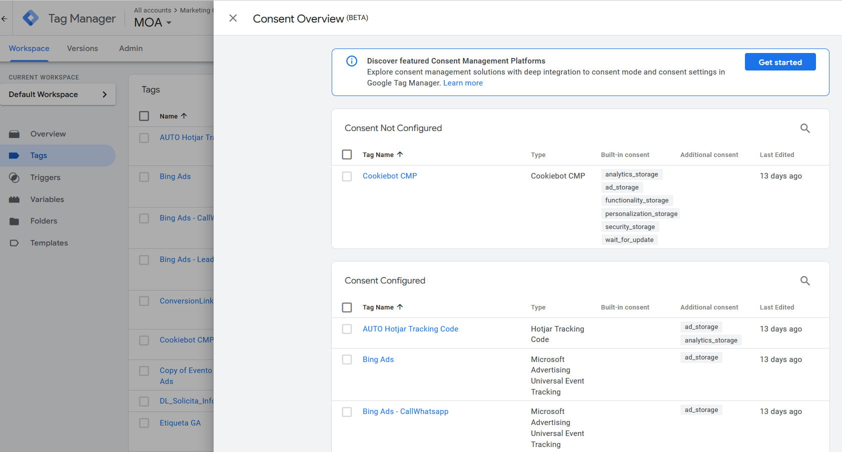Viewport: 842px width, 452px height.
Task: Open Folders in the sidebar
Action: 44,221
